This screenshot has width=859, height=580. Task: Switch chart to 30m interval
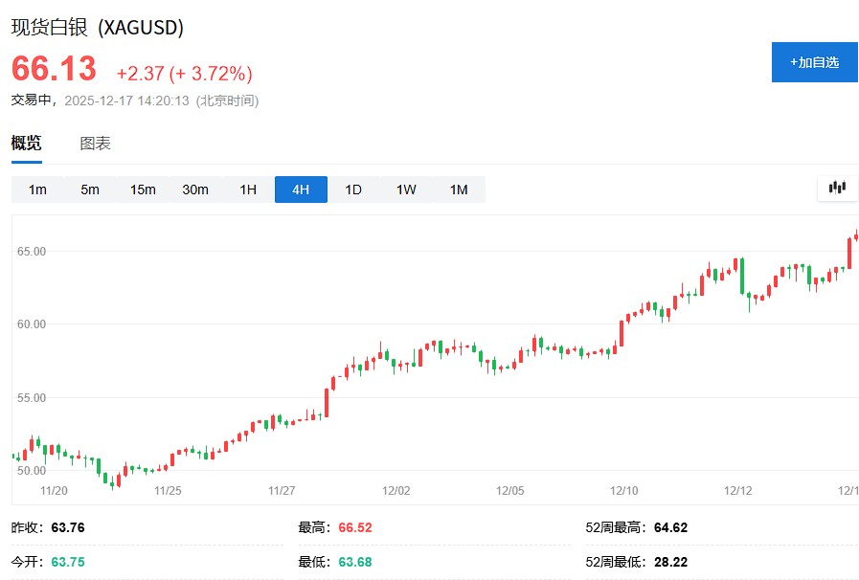(x=195, y=190)
